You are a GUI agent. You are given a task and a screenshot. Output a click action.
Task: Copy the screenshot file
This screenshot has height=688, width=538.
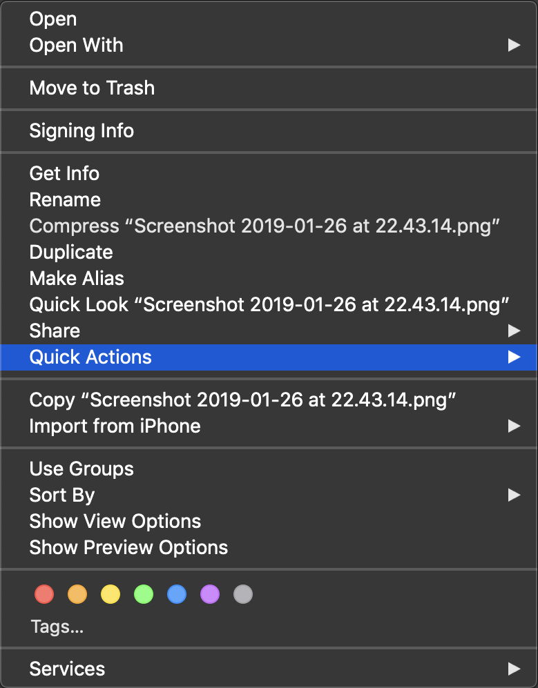pyautogui.click(x=138, y=400)
